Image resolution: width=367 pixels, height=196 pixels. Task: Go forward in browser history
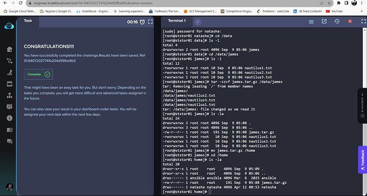(x=13, y=3)
